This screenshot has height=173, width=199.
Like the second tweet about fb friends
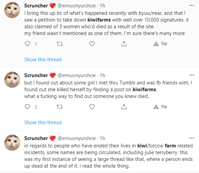92,107
